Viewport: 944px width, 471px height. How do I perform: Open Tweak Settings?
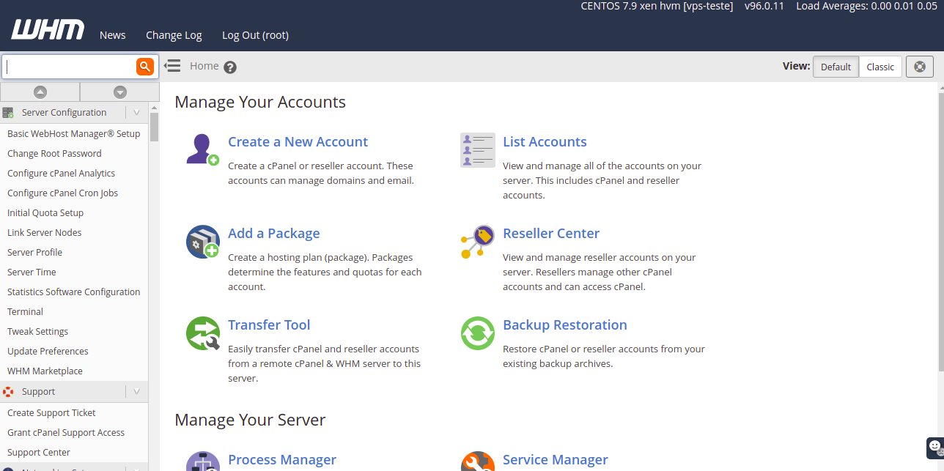click(x=37, y=332)
